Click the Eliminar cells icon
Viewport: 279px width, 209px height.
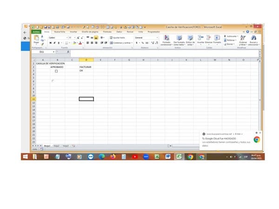(208, 38)
